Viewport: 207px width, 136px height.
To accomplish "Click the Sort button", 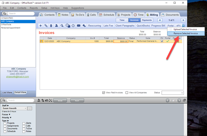I will click(77, 100).
